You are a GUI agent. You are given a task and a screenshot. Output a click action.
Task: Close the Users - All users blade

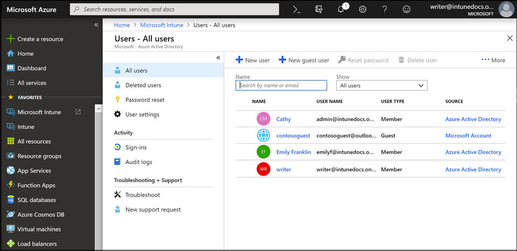click(509, 38)
